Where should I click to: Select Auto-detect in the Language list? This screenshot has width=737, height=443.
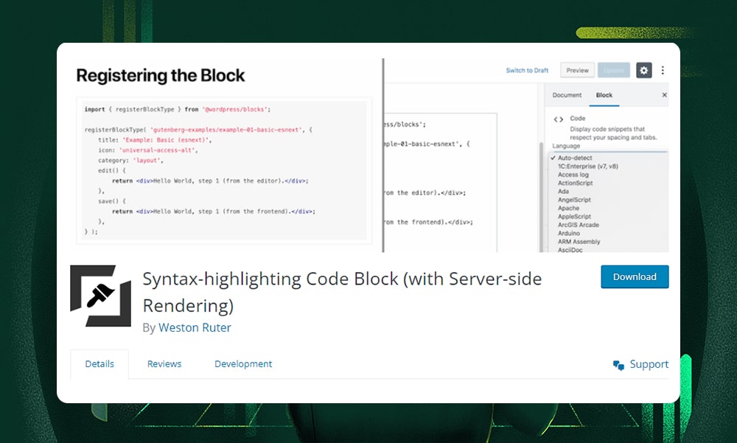(576, 157)
